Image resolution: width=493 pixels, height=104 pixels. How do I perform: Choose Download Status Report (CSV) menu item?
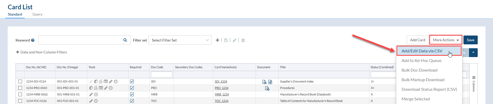429,89
